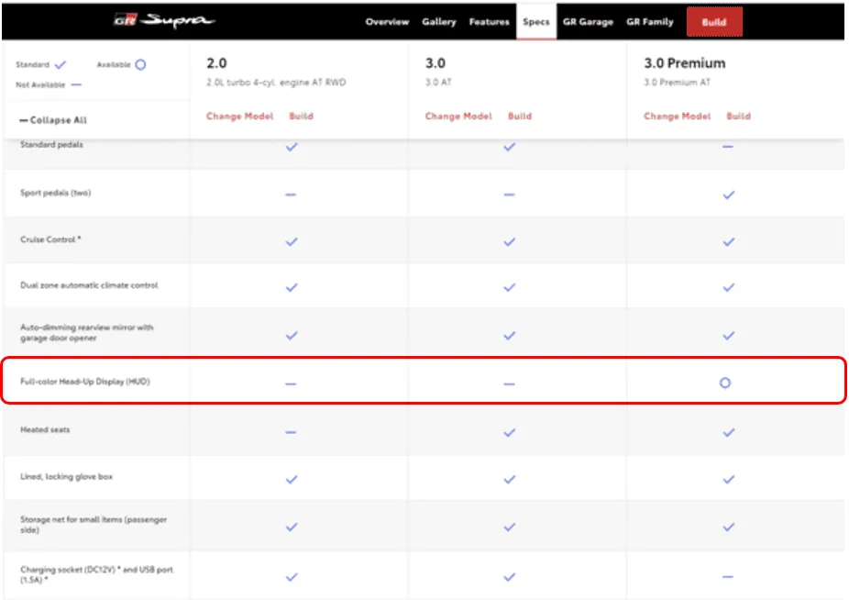Click 'Lined, locking glove box' label

click(67, 477)
